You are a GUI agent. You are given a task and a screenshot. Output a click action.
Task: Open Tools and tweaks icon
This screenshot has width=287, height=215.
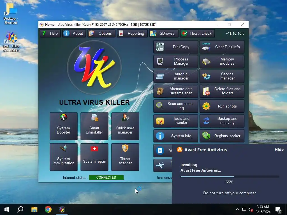click(x=160, y=121)
